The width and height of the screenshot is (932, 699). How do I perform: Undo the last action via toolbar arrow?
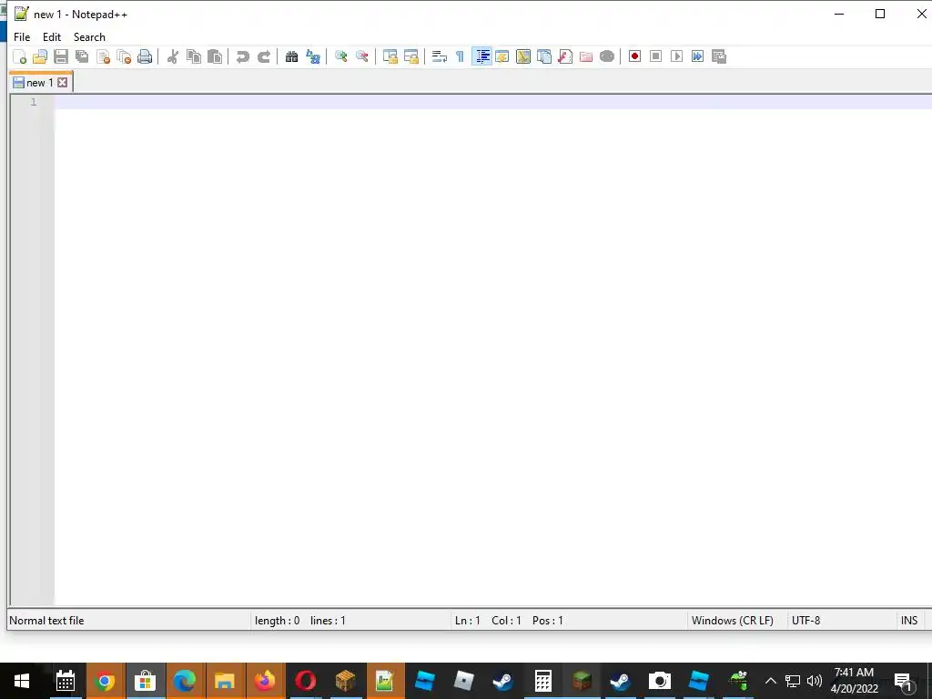242,56
